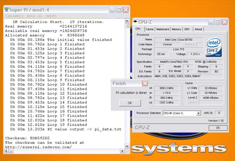235x161 pixels.
Task: Click the rated FSB value '1557.3 MHz'
Action: click(x=166, y=103)
